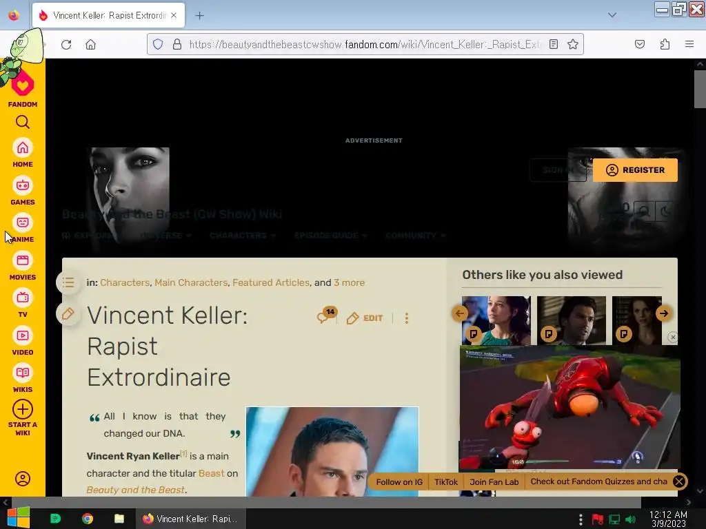Click the Sign In button
This screenshot has height=529, width=706.
pyautogui.click(x=558, y=170)
